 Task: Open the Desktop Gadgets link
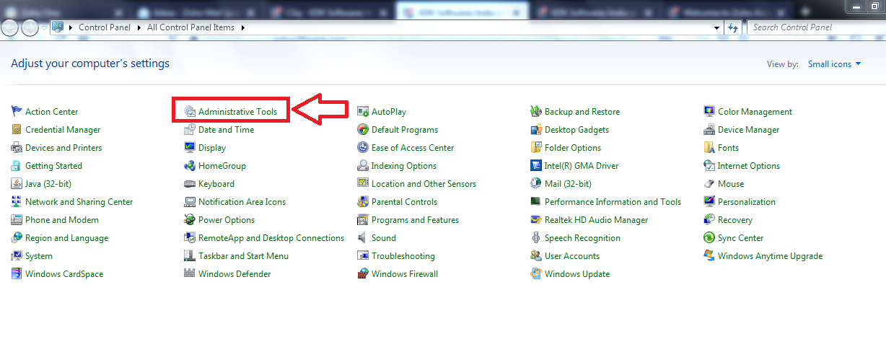tap(576, 130)
